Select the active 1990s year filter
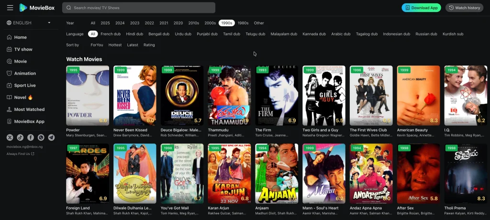 click(226, 23)
